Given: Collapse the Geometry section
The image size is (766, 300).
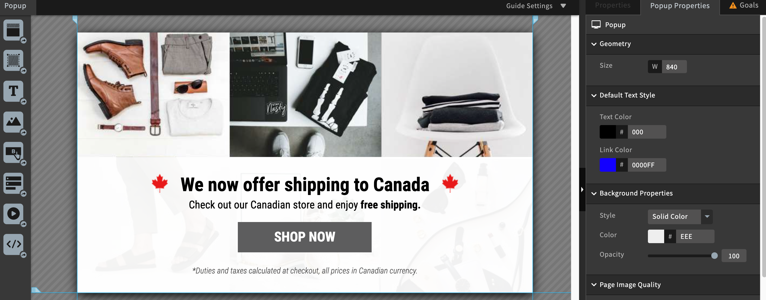Looking at the screenshot, I should point(615,44).
